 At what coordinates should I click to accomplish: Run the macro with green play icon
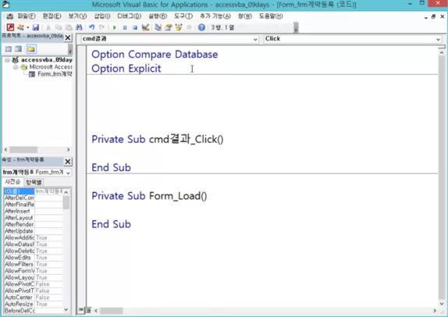click(x=114, y=27)
